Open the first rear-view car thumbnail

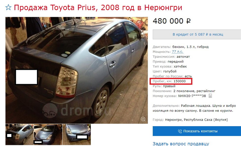point(20,134)
